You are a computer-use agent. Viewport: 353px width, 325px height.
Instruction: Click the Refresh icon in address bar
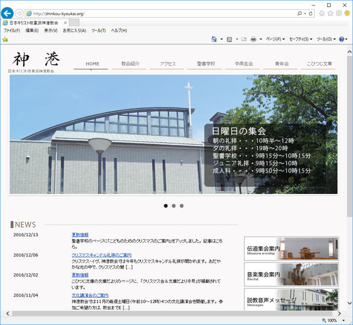[x=311, y=13]
